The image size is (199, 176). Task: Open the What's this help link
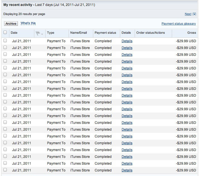point(28,23)
